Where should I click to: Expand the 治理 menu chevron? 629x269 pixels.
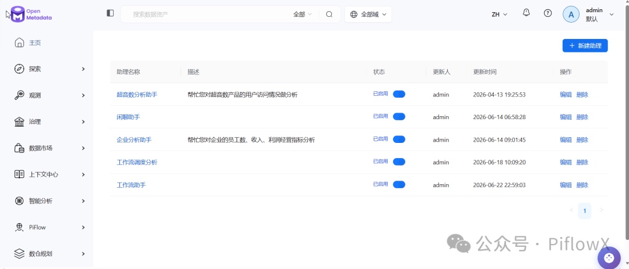[83, 121]
